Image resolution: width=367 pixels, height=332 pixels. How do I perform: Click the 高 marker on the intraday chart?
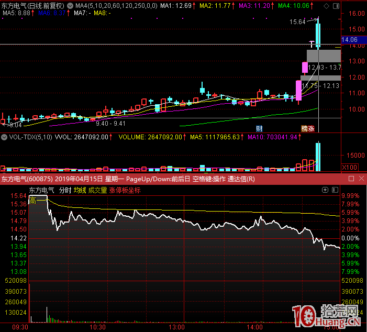(33, 201)
